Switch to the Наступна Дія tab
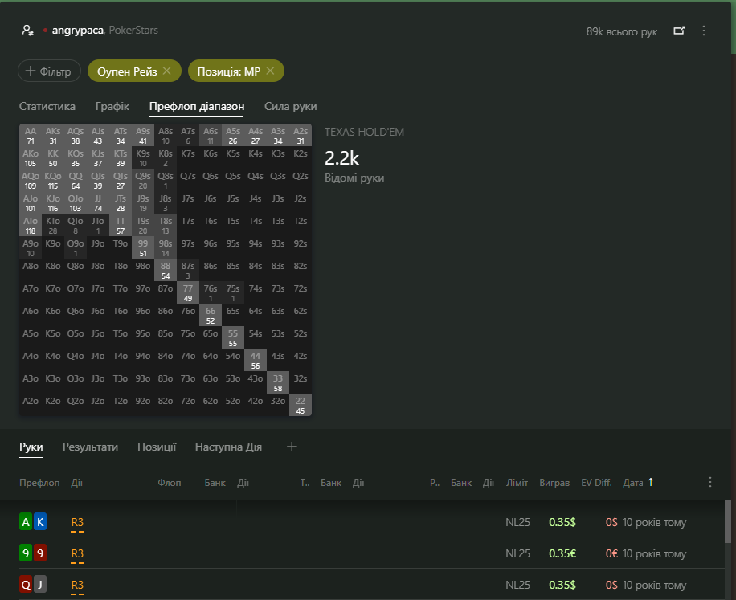Viewport: 736px width, 600px height. pos(228,447)
